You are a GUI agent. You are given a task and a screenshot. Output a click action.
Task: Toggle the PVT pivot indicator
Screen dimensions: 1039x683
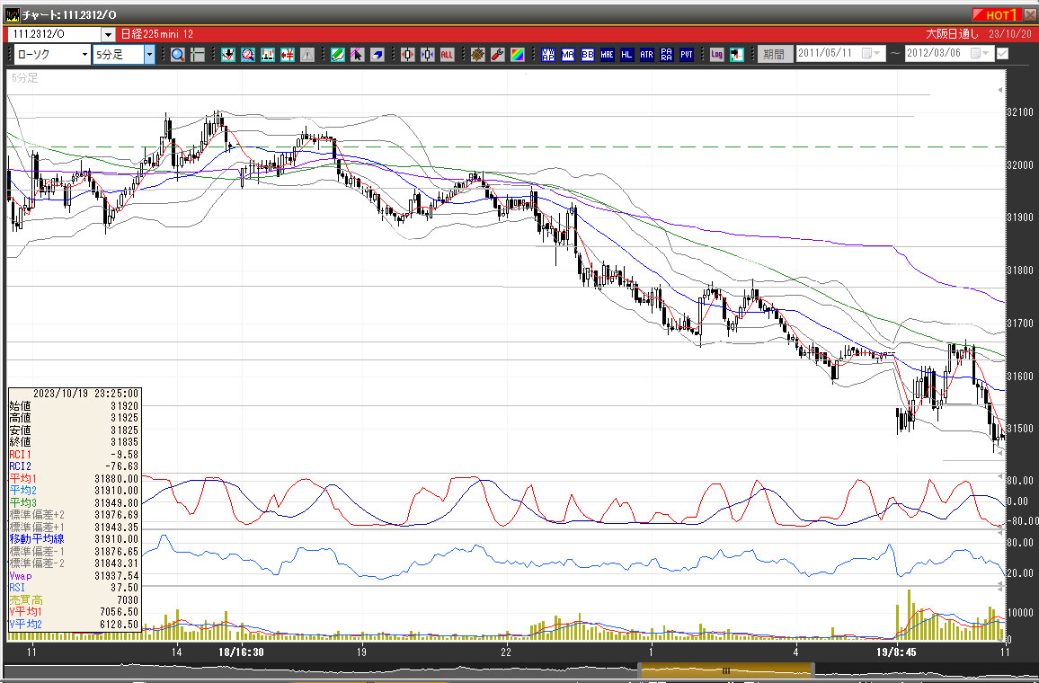click(687, 54)
